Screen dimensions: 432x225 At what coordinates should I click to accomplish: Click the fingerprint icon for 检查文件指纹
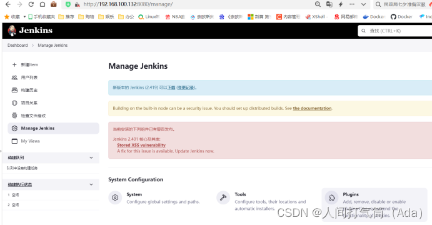pos(14,116)
